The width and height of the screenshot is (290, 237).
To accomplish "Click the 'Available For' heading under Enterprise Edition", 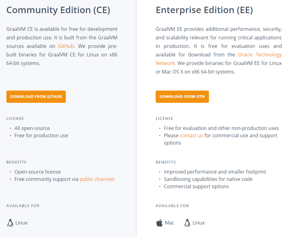I will (172, 206).
